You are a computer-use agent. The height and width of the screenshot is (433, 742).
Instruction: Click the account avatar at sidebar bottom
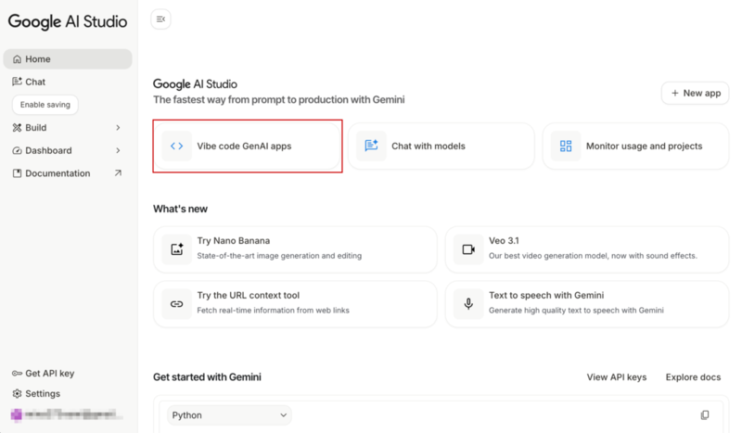[17, 415]
